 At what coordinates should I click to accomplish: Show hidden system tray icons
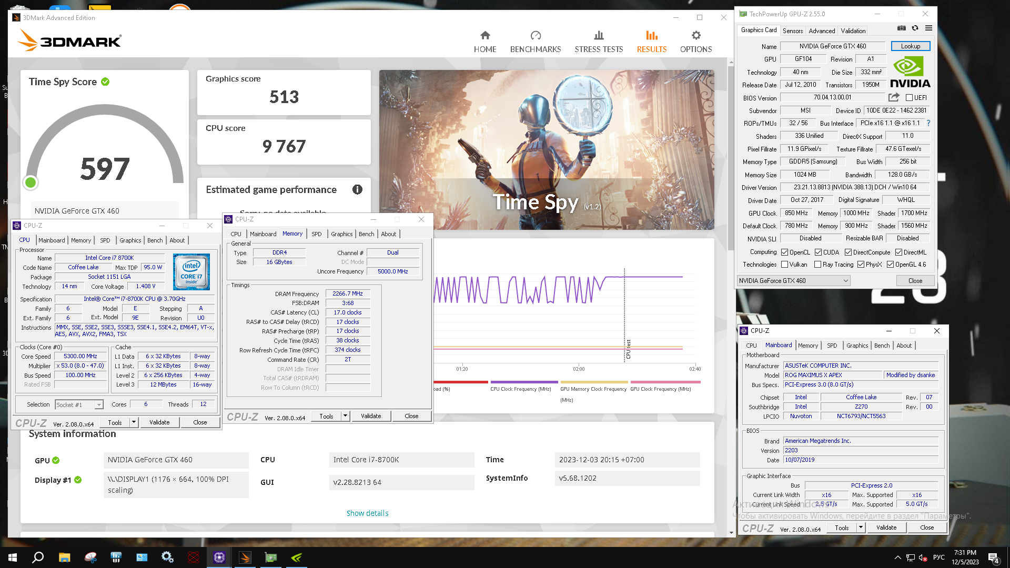[897, 557]
